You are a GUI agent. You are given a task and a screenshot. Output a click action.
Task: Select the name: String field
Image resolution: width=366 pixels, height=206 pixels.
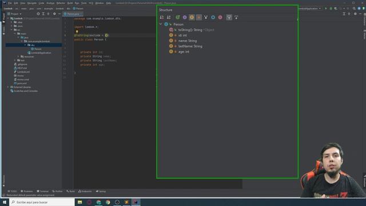click(188, 41)
